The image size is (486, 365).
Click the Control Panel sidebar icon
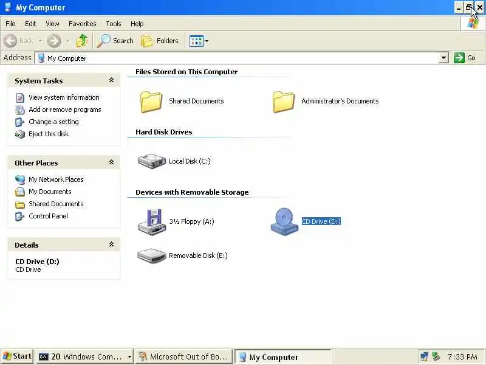(x=20, y=217)
